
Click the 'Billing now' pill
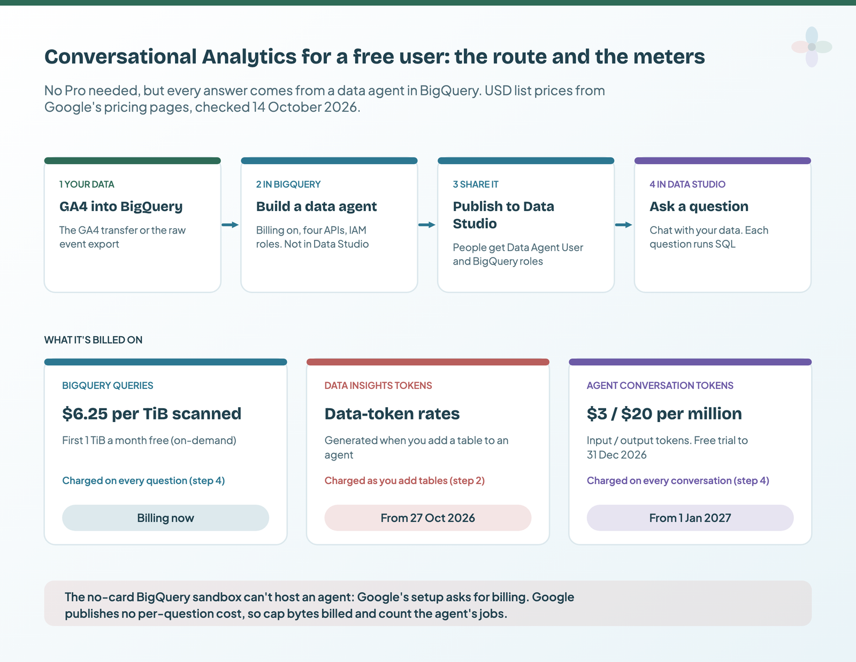[x=165, y=518]
